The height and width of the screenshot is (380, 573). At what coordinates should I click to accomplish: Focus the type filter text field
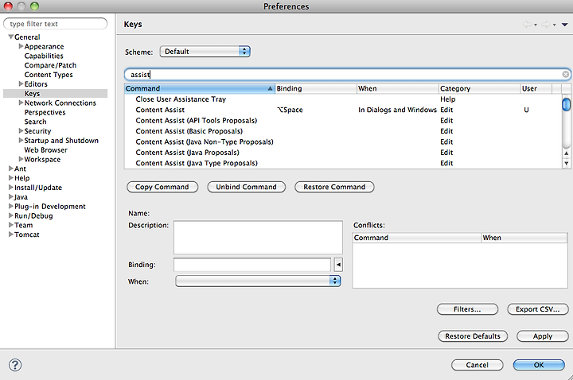[x=55, y=24]
